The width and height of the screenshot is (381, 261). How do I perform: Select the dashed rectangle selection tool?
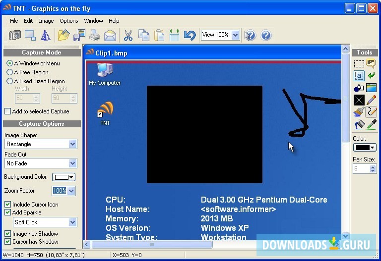(359, 64)
